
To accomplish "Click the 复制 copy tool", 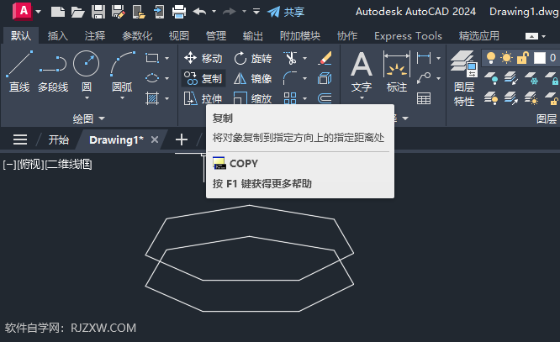I will click(x=203, y=78).
